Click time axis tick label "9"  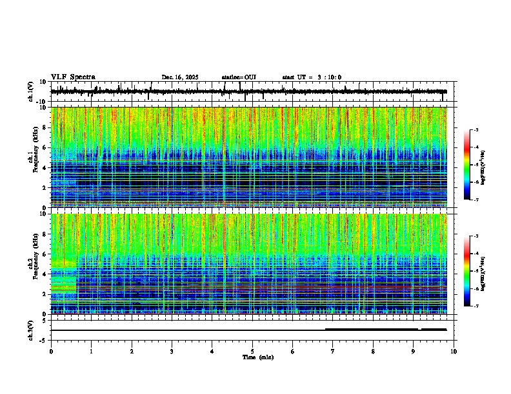pos(413,352)
